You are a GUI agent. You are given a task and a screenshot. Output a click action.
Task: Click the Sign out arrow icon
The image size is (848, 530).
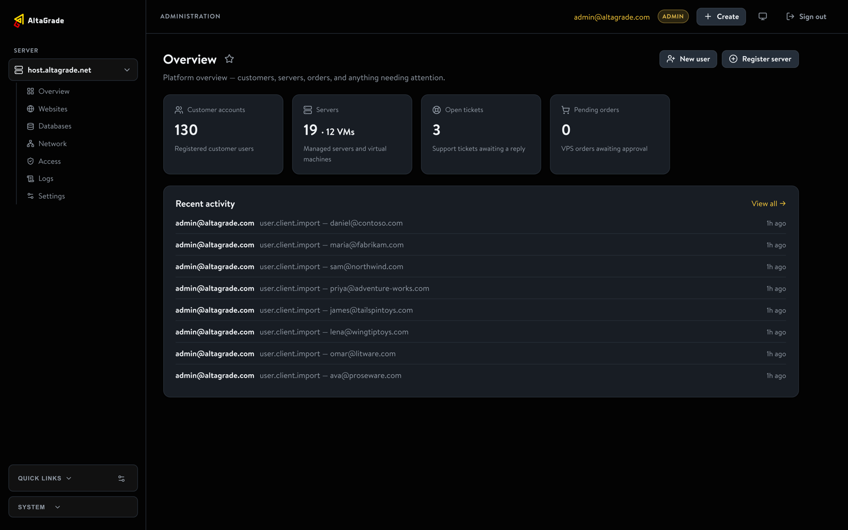(790, 16)
